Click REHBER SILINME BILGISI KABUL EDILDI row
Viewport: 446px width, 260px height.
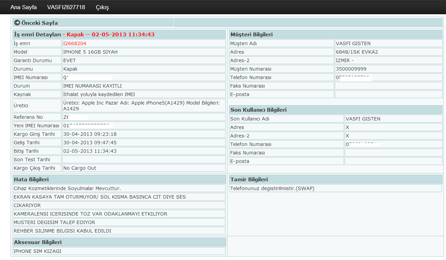[119, 231]
